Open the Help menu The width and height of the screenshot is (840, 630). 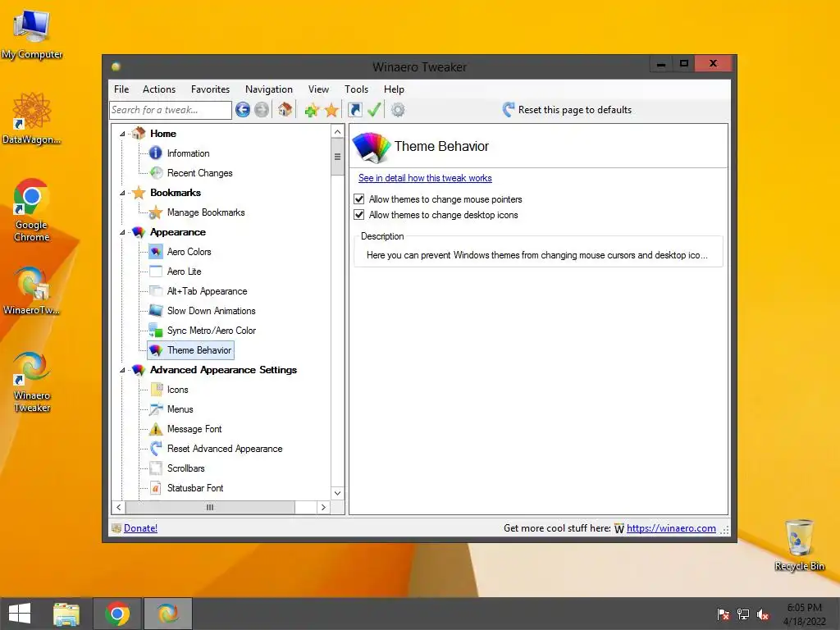click(x=394, y=89)
